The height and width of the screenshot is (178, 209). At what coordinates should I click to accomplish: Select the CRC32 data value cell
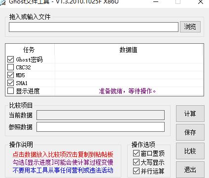[129, 67]
